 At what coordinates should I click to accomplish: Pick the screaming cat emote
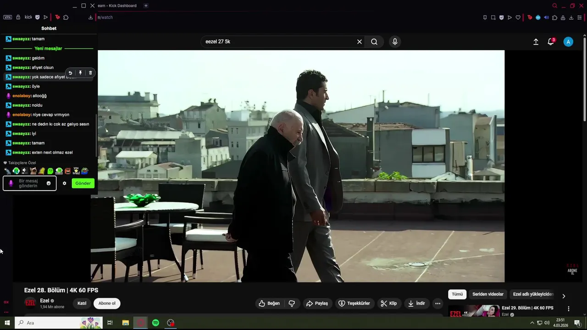[33, 171]
